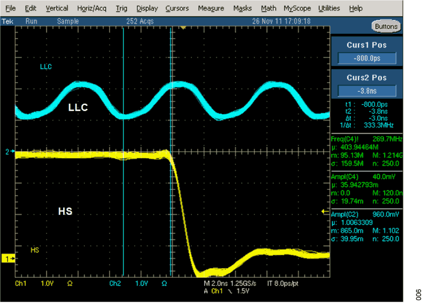
Task: Open the Masks menu
Action: coord(242,8)
